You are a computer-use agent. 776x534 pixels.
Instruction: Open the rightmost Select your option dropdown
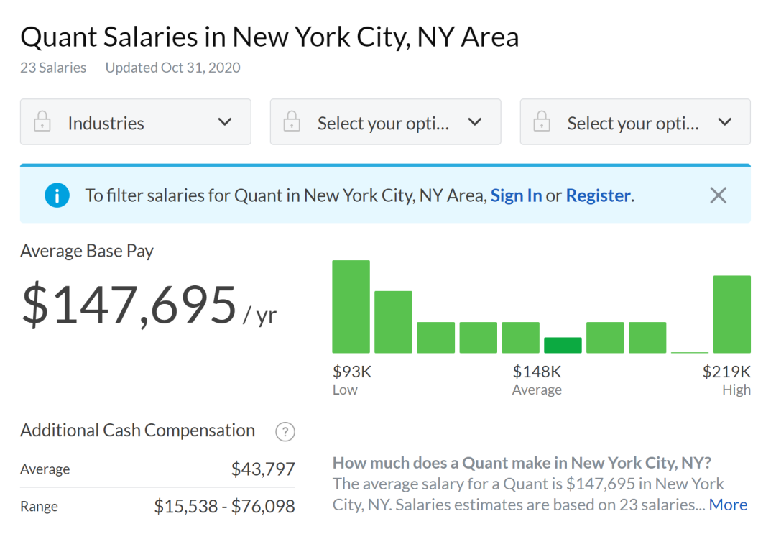point(635,122)
